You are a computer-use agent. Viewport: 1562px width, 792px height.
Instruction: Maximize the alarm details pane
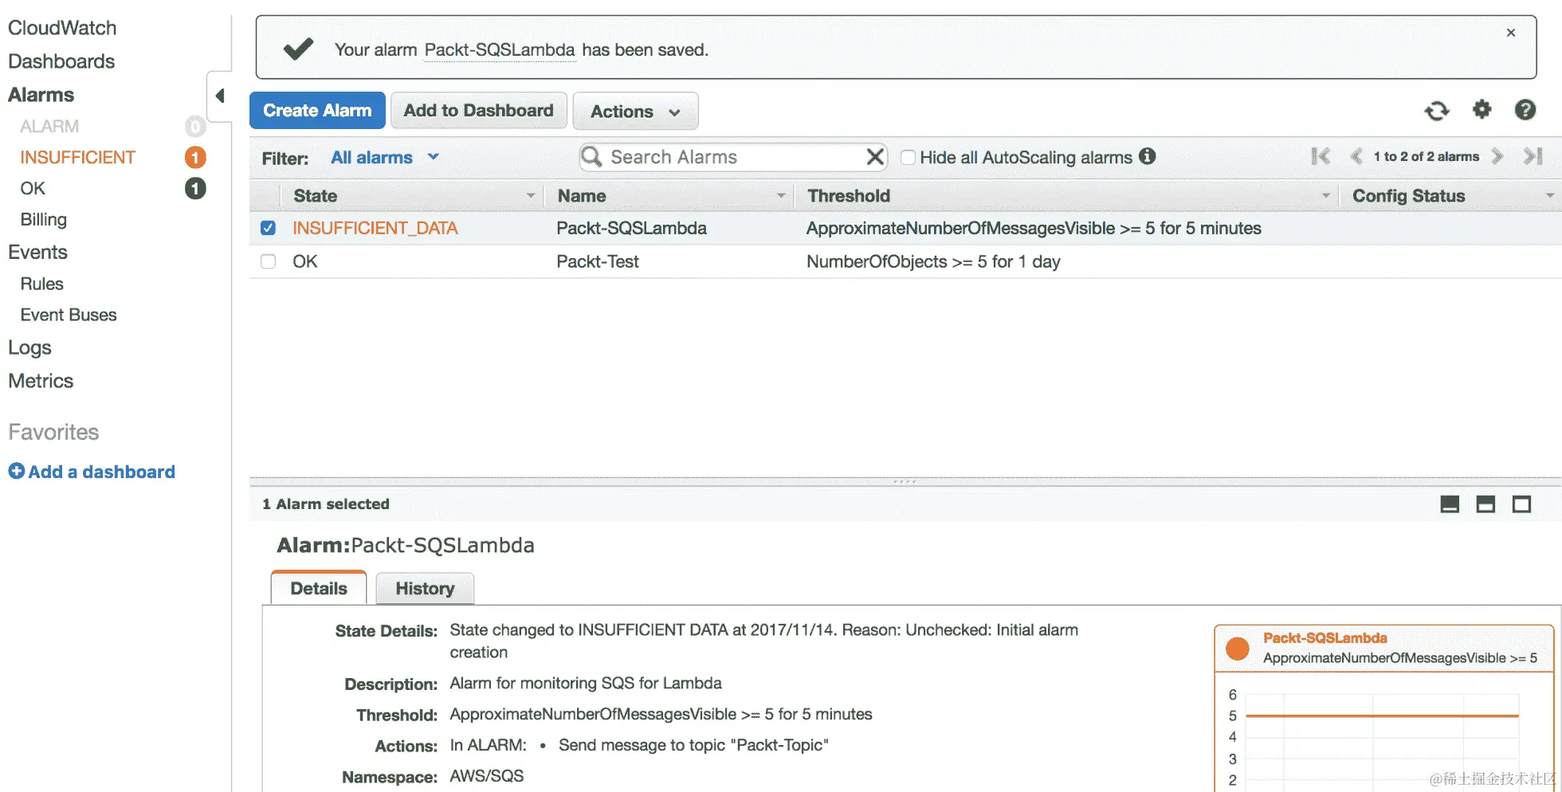[1521, 504]
